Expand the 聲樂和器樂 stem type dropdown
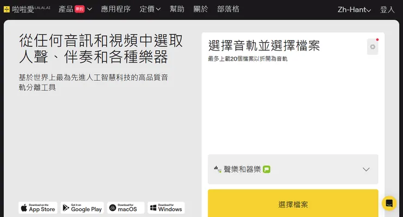The height and width of the screenshot is (217, 403). pyautogui.click(x=293, y=170)
